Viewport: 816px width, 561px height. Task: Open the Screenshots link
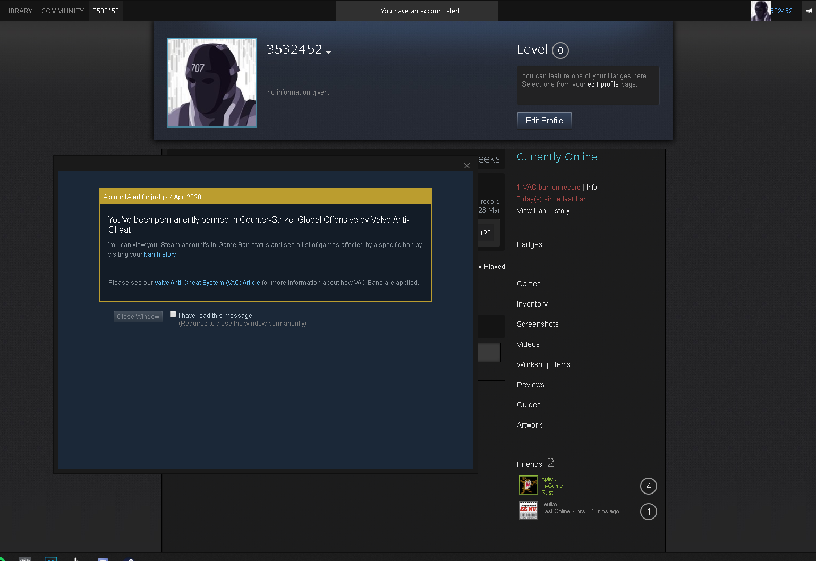[538, 324]
